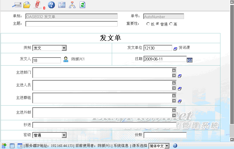Click the paperclip attachment icon

(x=38, y=5)
